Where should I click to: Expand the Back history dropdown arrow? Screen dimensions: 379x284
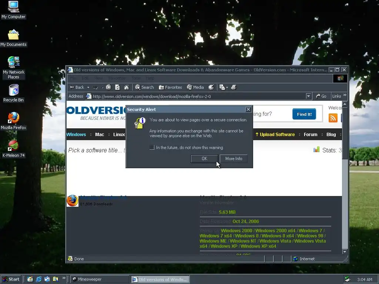88,87
